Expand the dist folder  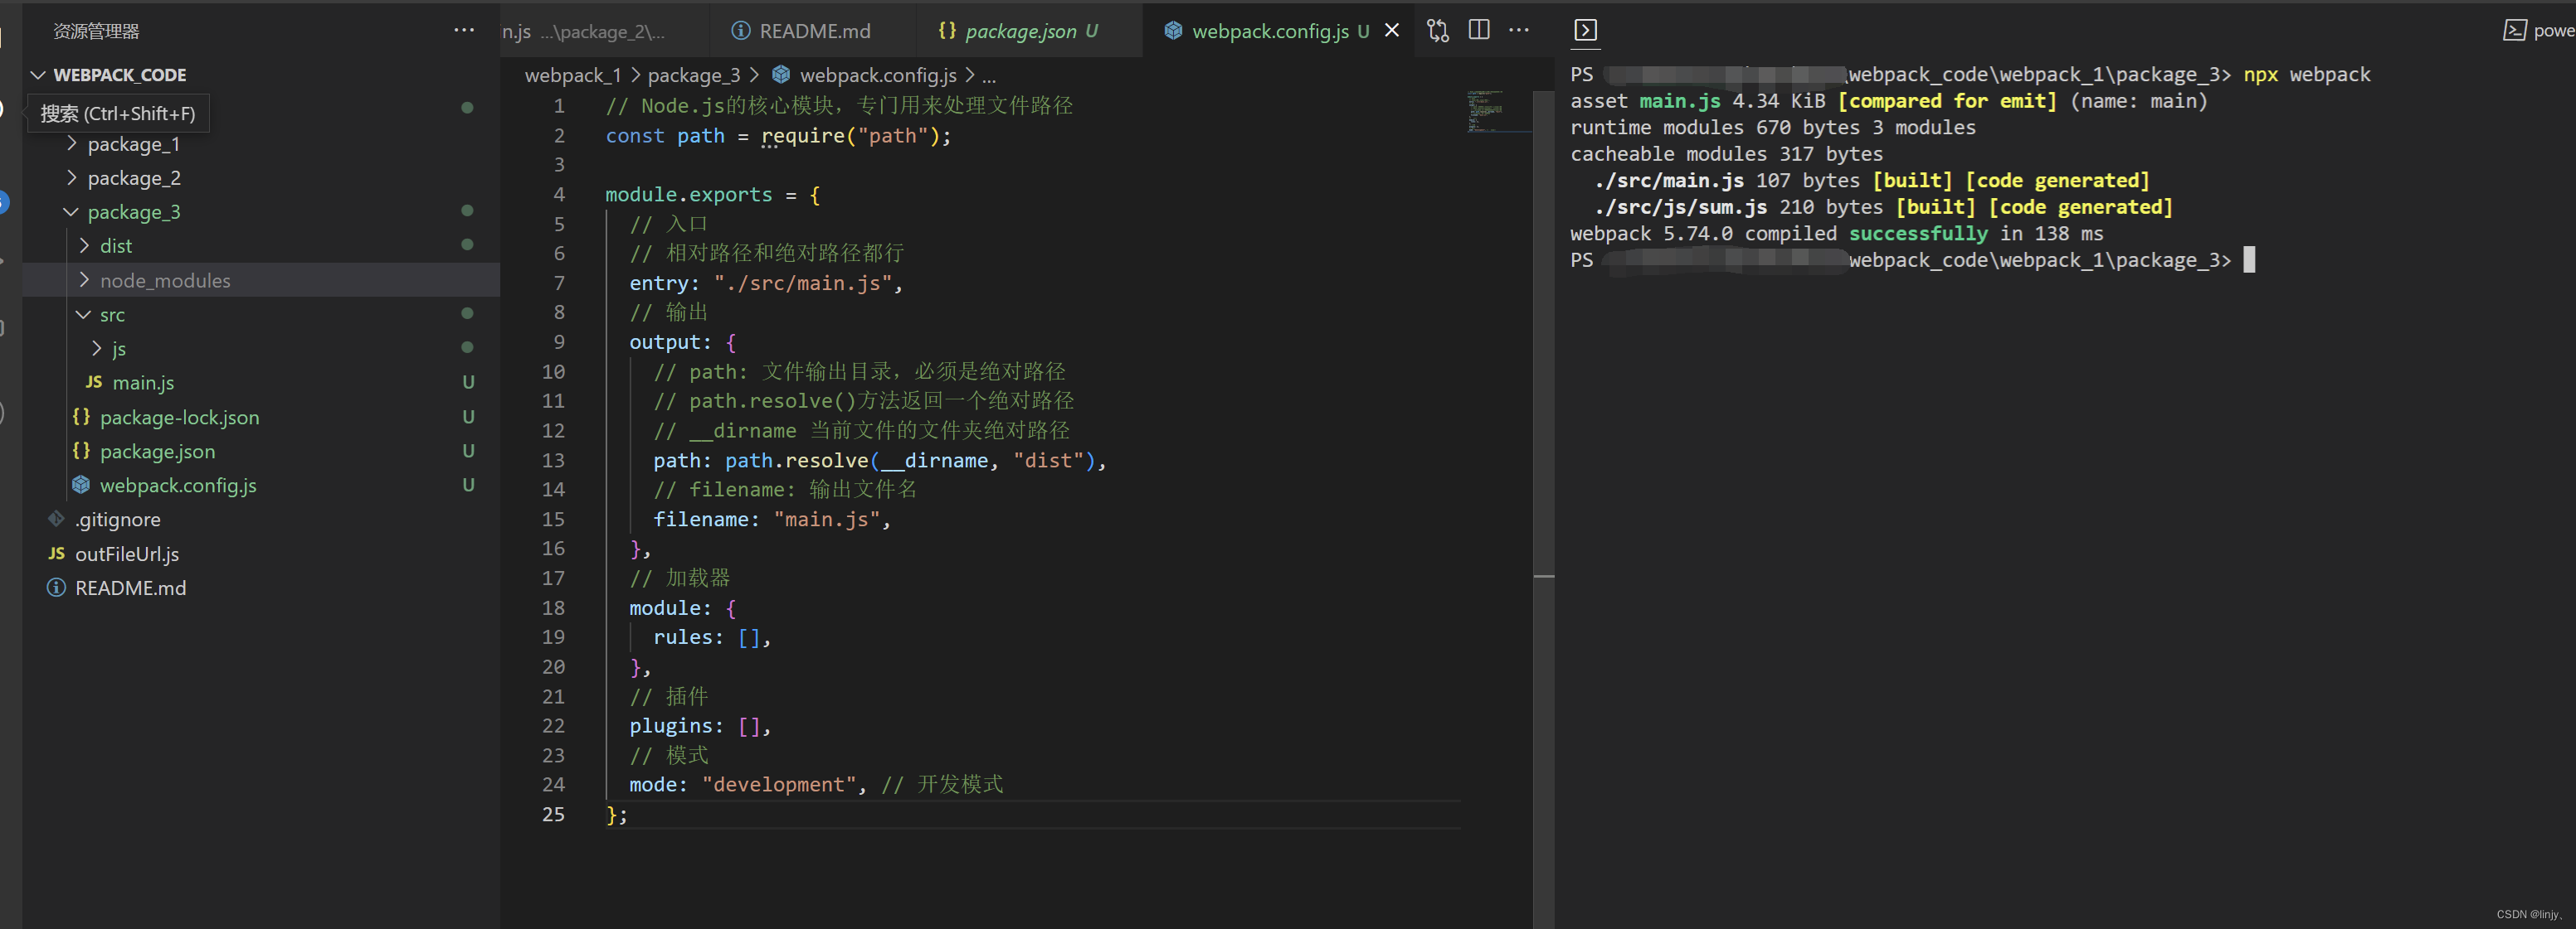[x=84, y=246]
